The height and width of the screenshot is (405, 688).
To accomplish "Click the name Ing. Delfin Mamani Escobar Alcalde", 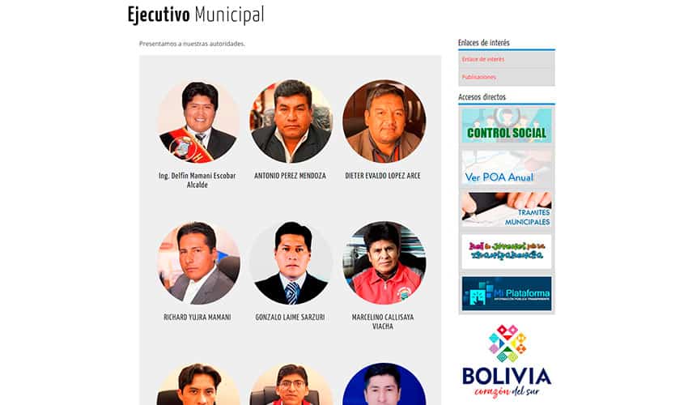I will tap(197, 180).
